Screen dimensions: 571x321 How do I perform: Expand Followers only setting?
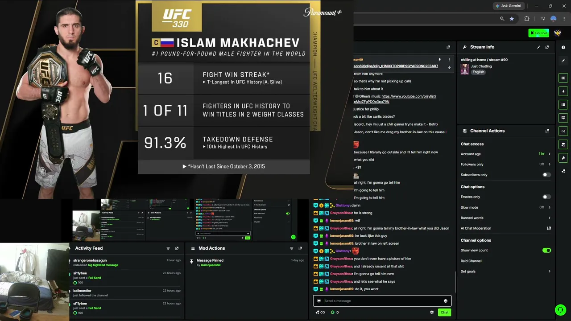(x=505, y=164)
